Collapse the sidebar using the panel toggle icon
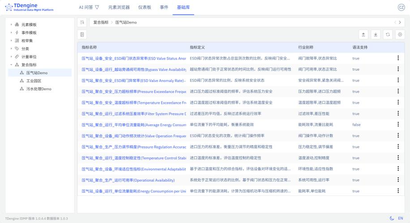The image size is (410, 223). pyautogui.click(x=82, y=22)
